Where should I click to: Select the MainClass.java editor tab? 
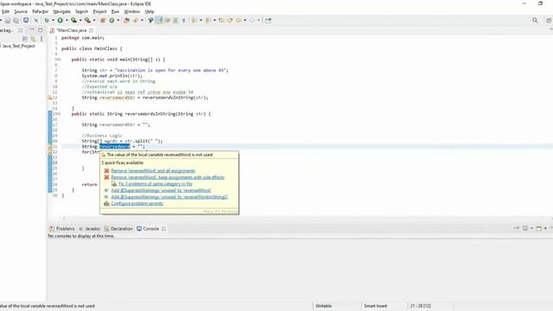[72, 30]
